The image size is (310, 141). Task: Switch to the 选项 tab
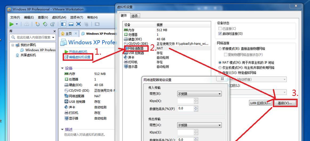tap(134, 16)
